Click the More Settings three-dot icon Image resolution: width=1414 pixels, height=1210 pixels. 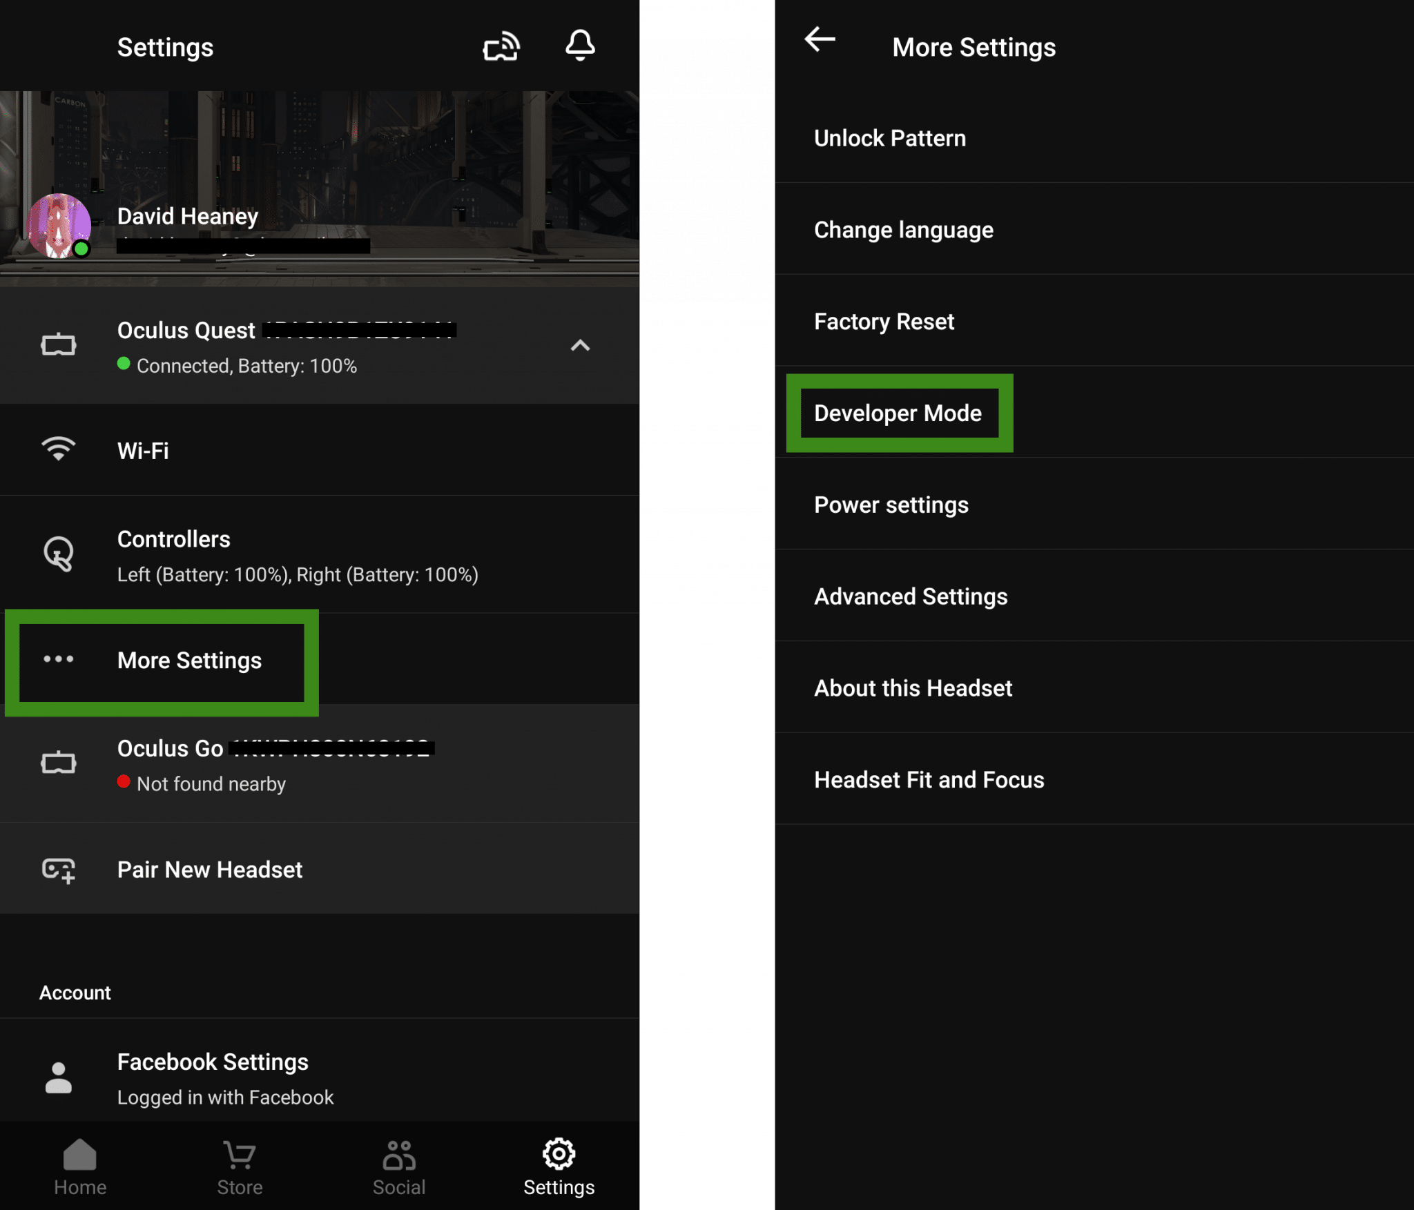[x=57, y=659]
